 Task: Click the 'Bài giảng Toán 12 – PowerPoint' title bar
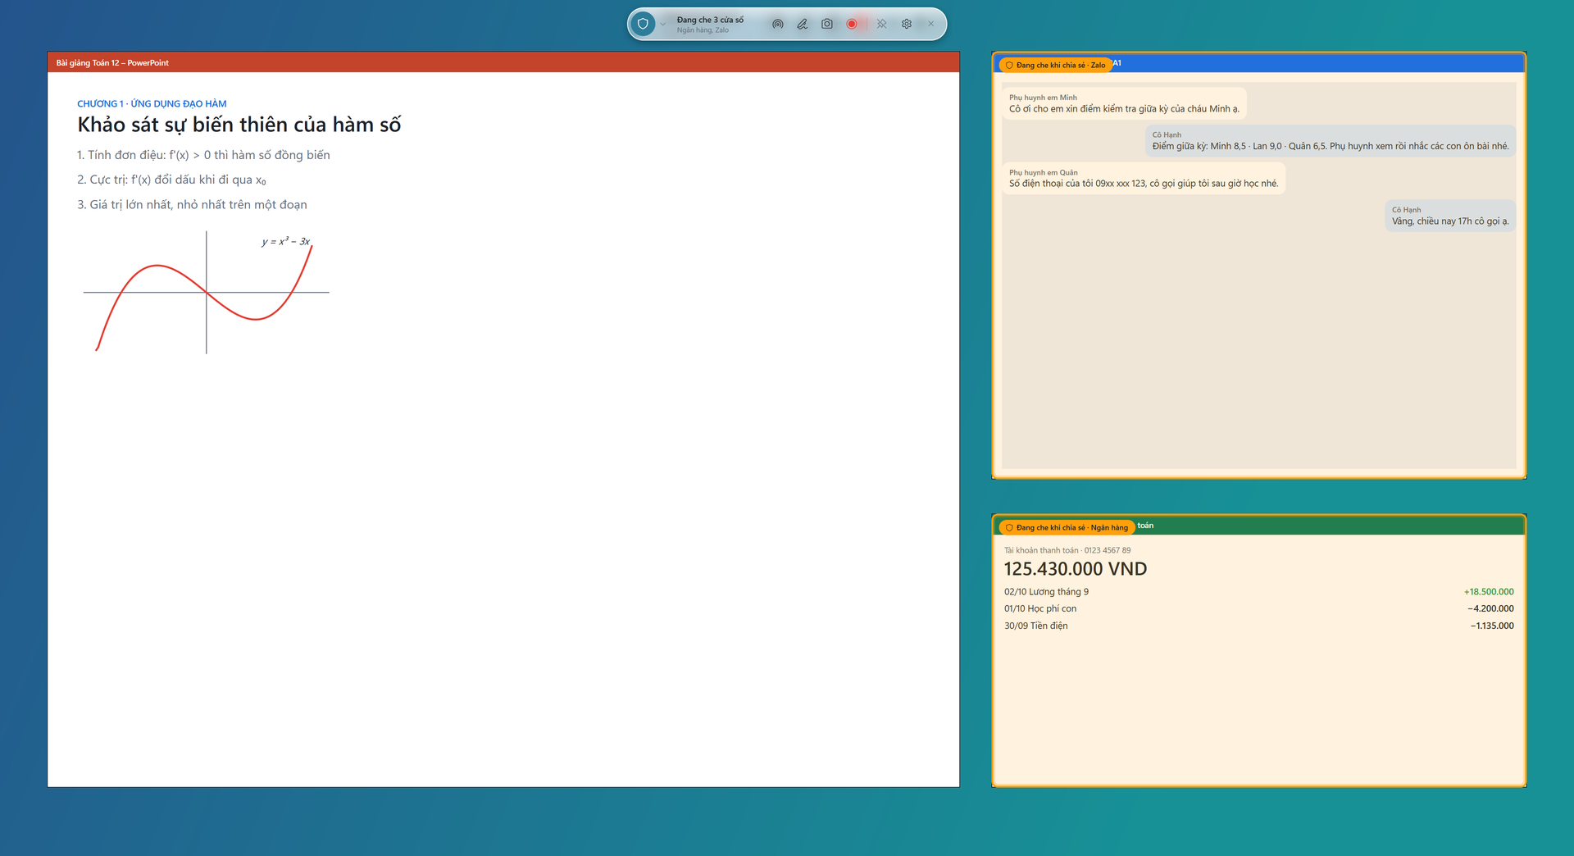tap(503, 62)
